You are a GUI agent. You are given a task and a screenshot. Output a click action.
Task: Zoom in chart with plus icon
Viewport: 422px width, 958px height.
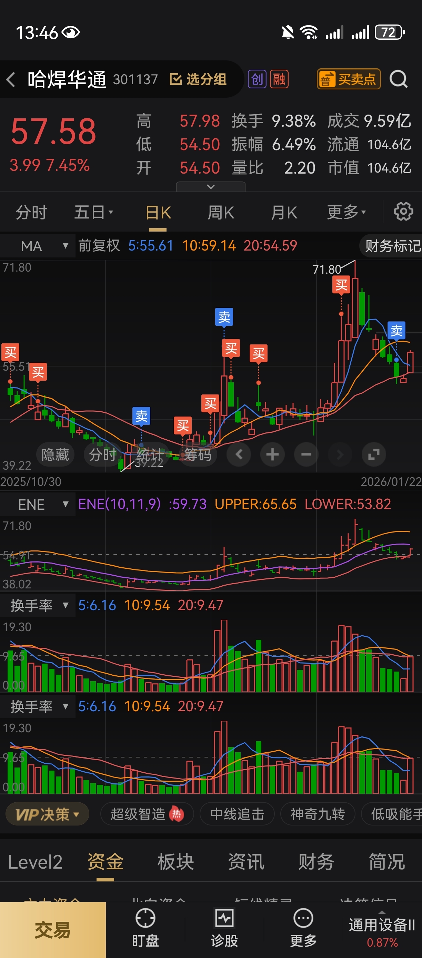click(272, 454)
